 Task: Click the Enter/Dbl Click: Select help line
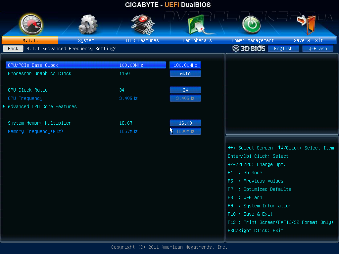(258, 156)
